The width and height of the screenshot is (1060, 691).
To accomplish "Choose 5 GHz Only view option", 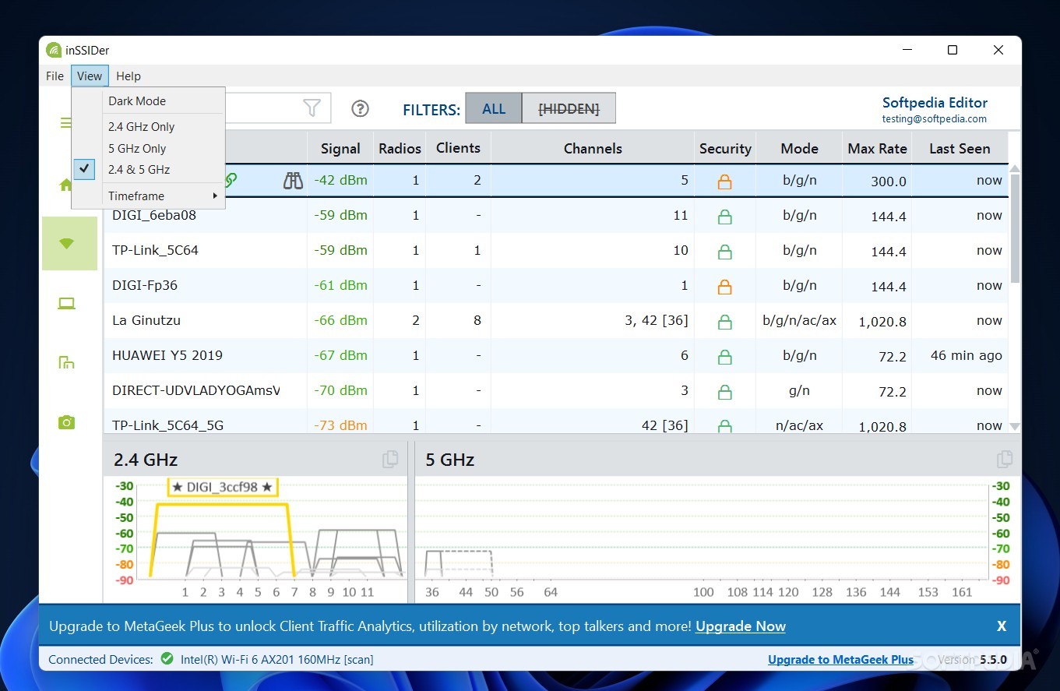I will point(148,148).
